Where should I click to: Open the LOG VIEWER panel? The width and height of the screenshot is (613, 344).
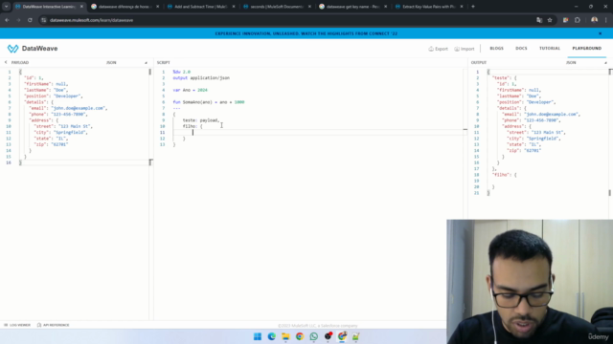17,325
